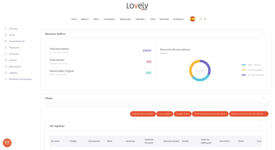Expand the Planeación submenu arrow
The image size is (275, 150).
click(x=32, y=47)
